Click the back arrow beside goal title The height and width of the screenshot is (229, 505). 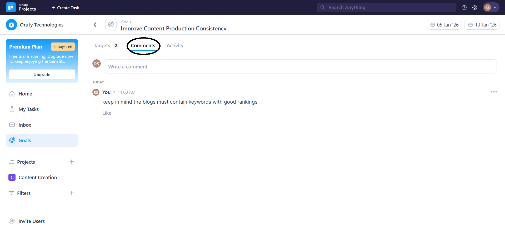tap(95, 25)
